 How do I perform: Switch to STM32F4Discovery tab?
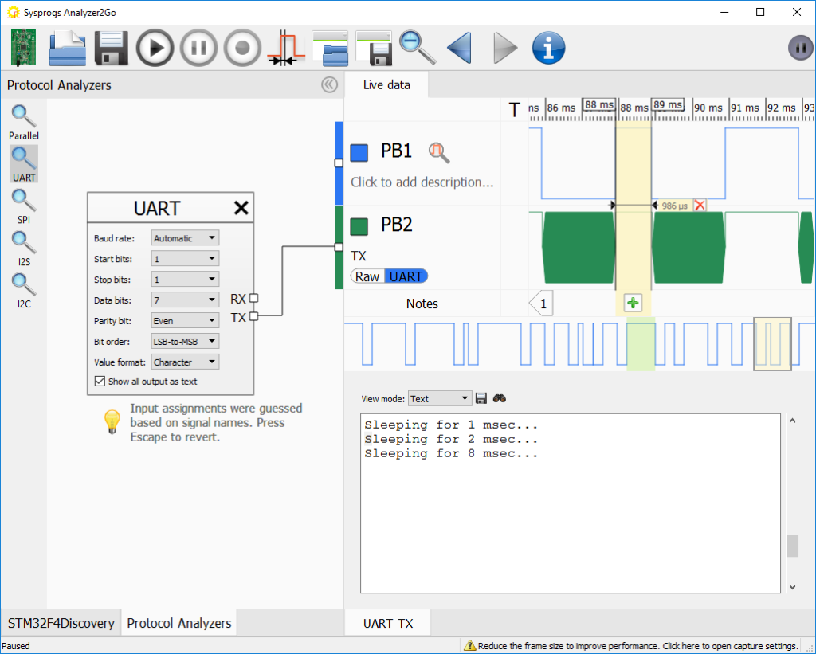point(61,623)
